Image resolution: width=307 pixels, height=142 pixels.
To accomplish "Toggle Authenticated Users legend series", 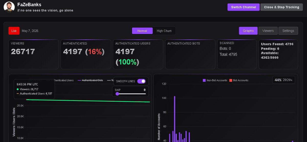I will 63,80.
